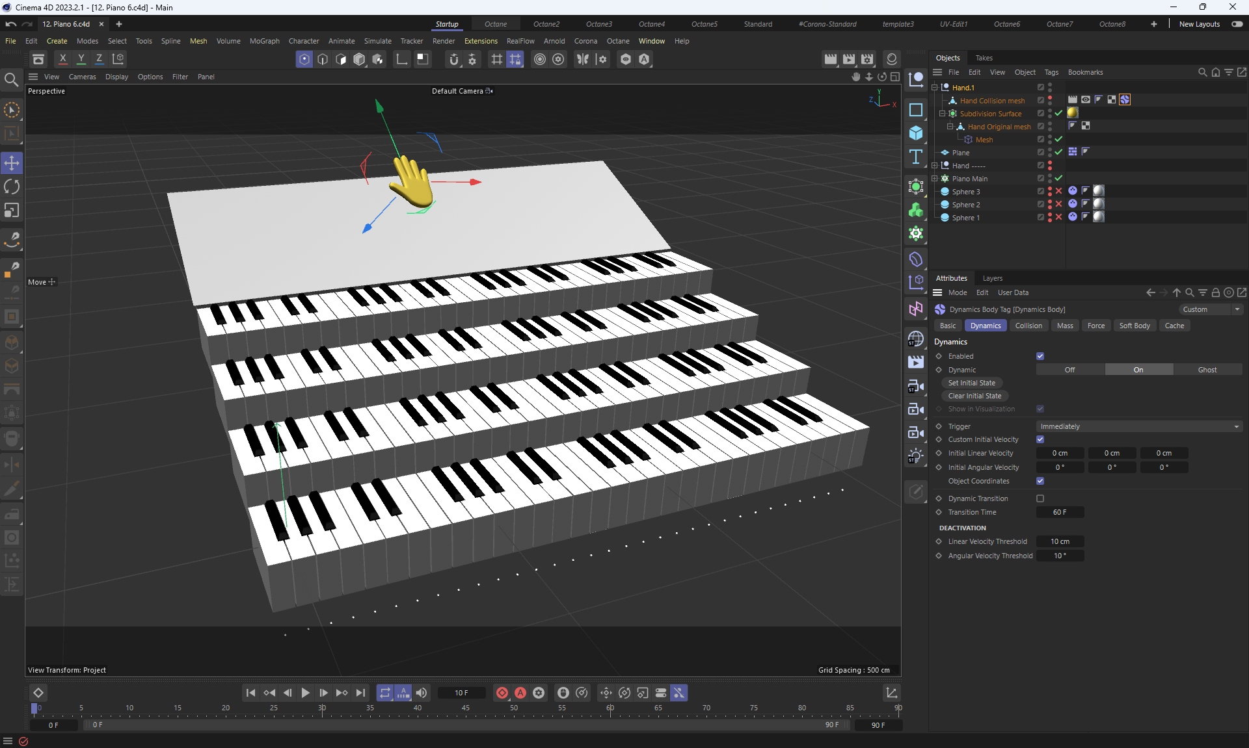This screenshot has height=748, width=1249.
Task: Add a Cube primitive from palette
Action: [x=916, y=133]
